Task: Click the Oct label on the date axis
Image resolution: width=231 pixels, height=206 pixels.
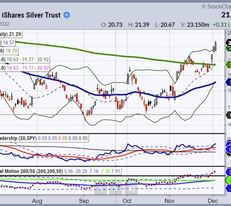Action: point(127,201)
